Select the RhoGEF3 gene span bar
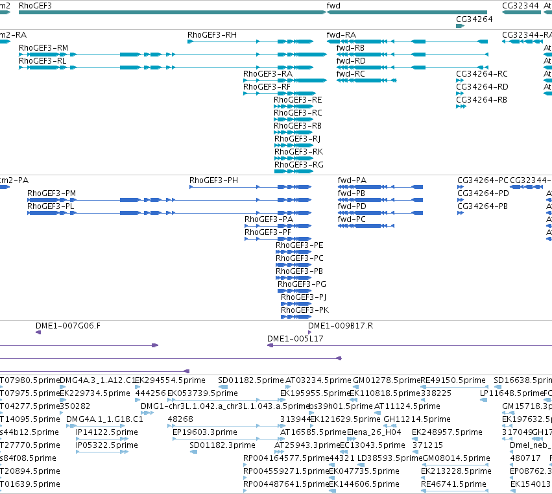This screenshot has width=552, height=494. click(x=173, y=12)
